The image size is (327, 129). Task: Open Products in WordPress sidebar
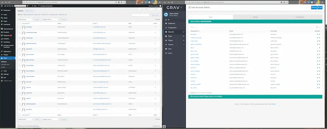coord(6,32)
